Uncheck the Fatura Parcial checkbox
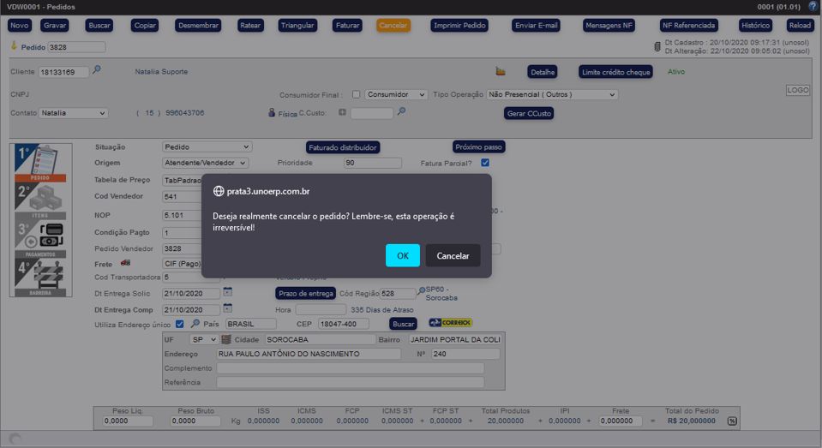822x448 pixels. tap(485, 163)
